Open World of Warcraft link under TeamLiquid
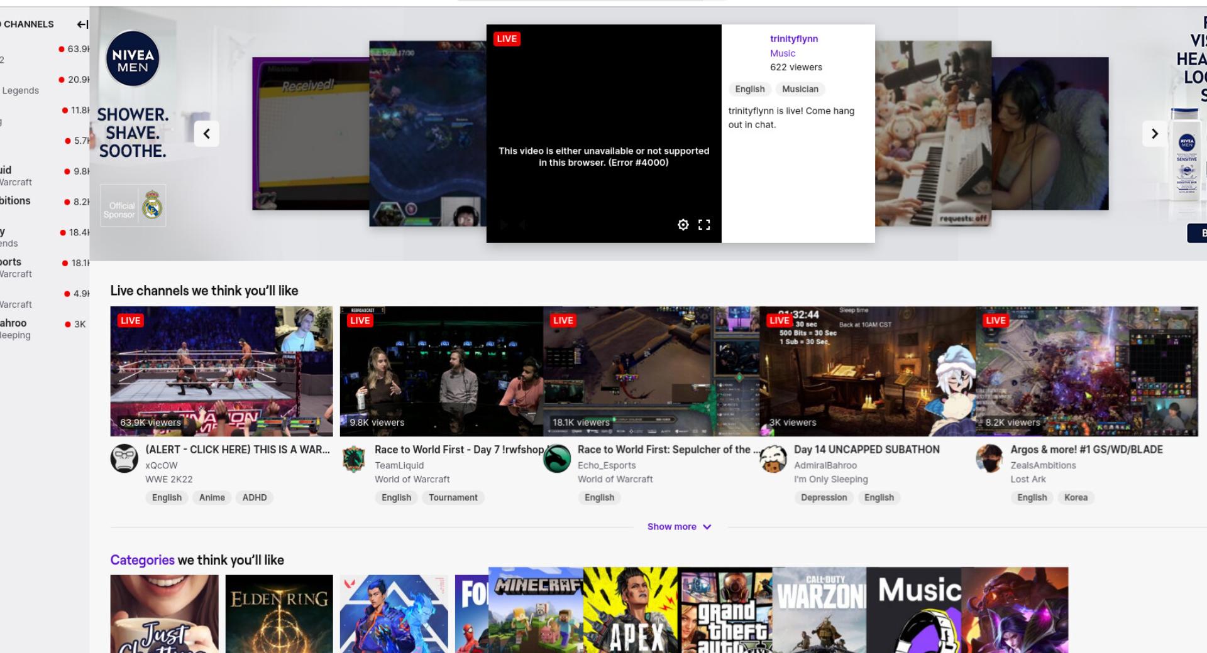Viewport: 1207px width, 653px height. coord(412,479)
